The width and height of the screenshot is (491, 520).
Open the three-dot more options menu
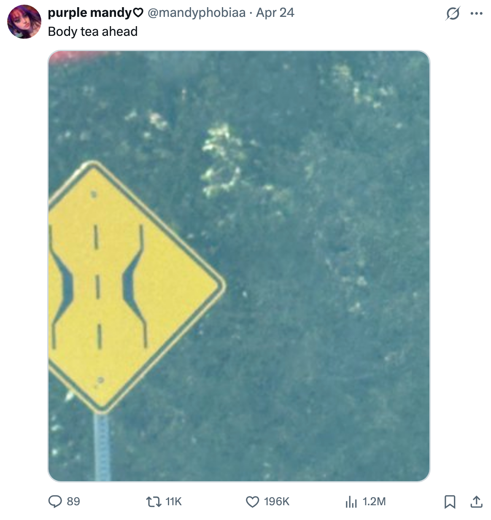click(476, 14)
